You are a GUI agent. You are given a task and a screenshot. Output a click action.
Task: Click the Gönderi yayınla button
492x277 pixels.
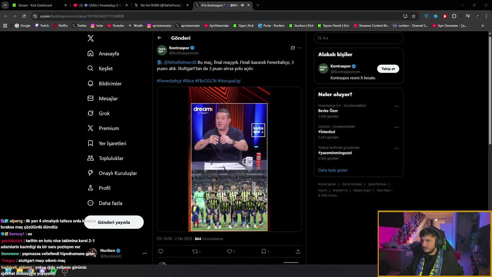pyautogui.click(x=114, y=222)
